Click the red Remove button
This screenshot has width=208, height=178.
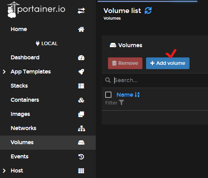pyautogui.click(x=125, y=63)
